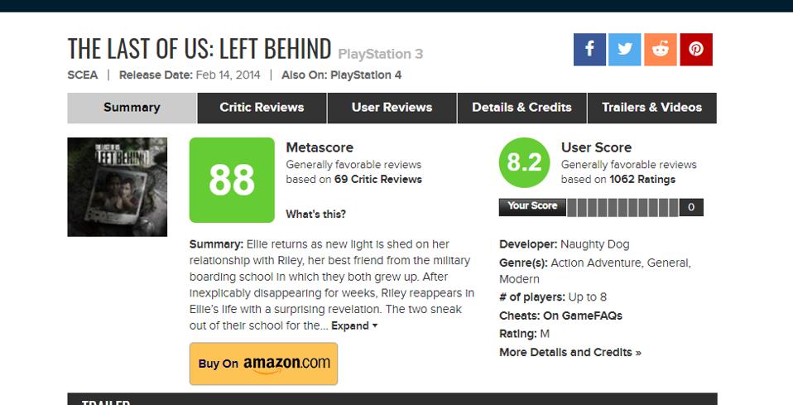Open the Critic Reviews tab
This screenshot has width=793, height=405.
point(262,108)
